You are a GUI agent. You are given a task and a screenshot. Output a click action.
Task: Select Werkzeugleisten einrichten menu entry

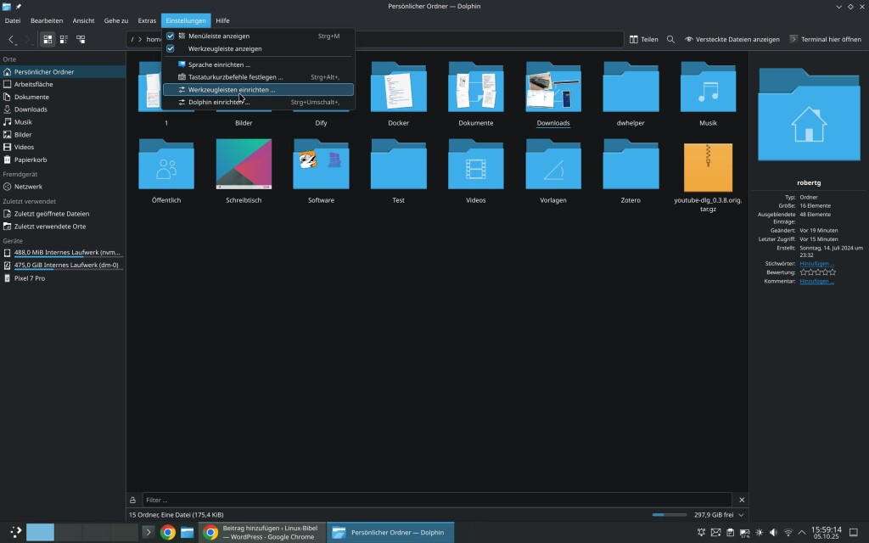point(232,89)
